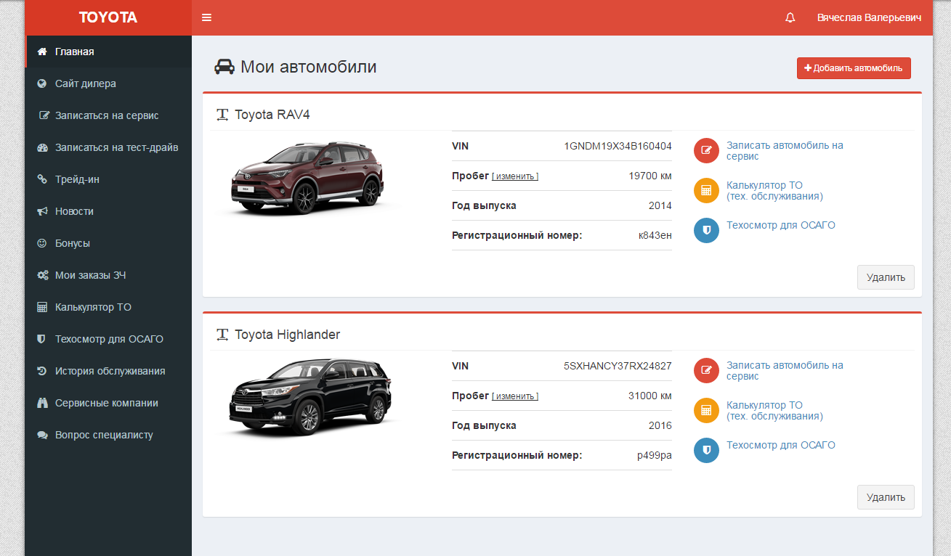The image size is (951, 556).
Task: Delete the Toyota Highlander with Удалить
Action: [x=886, y=497]
